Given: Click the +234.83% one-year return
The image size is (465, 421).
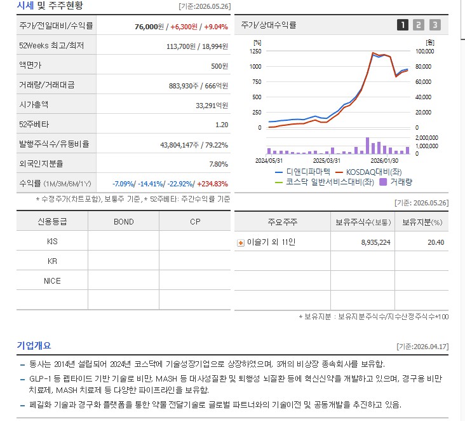Looking at the screenshot, I should (212, 184).
